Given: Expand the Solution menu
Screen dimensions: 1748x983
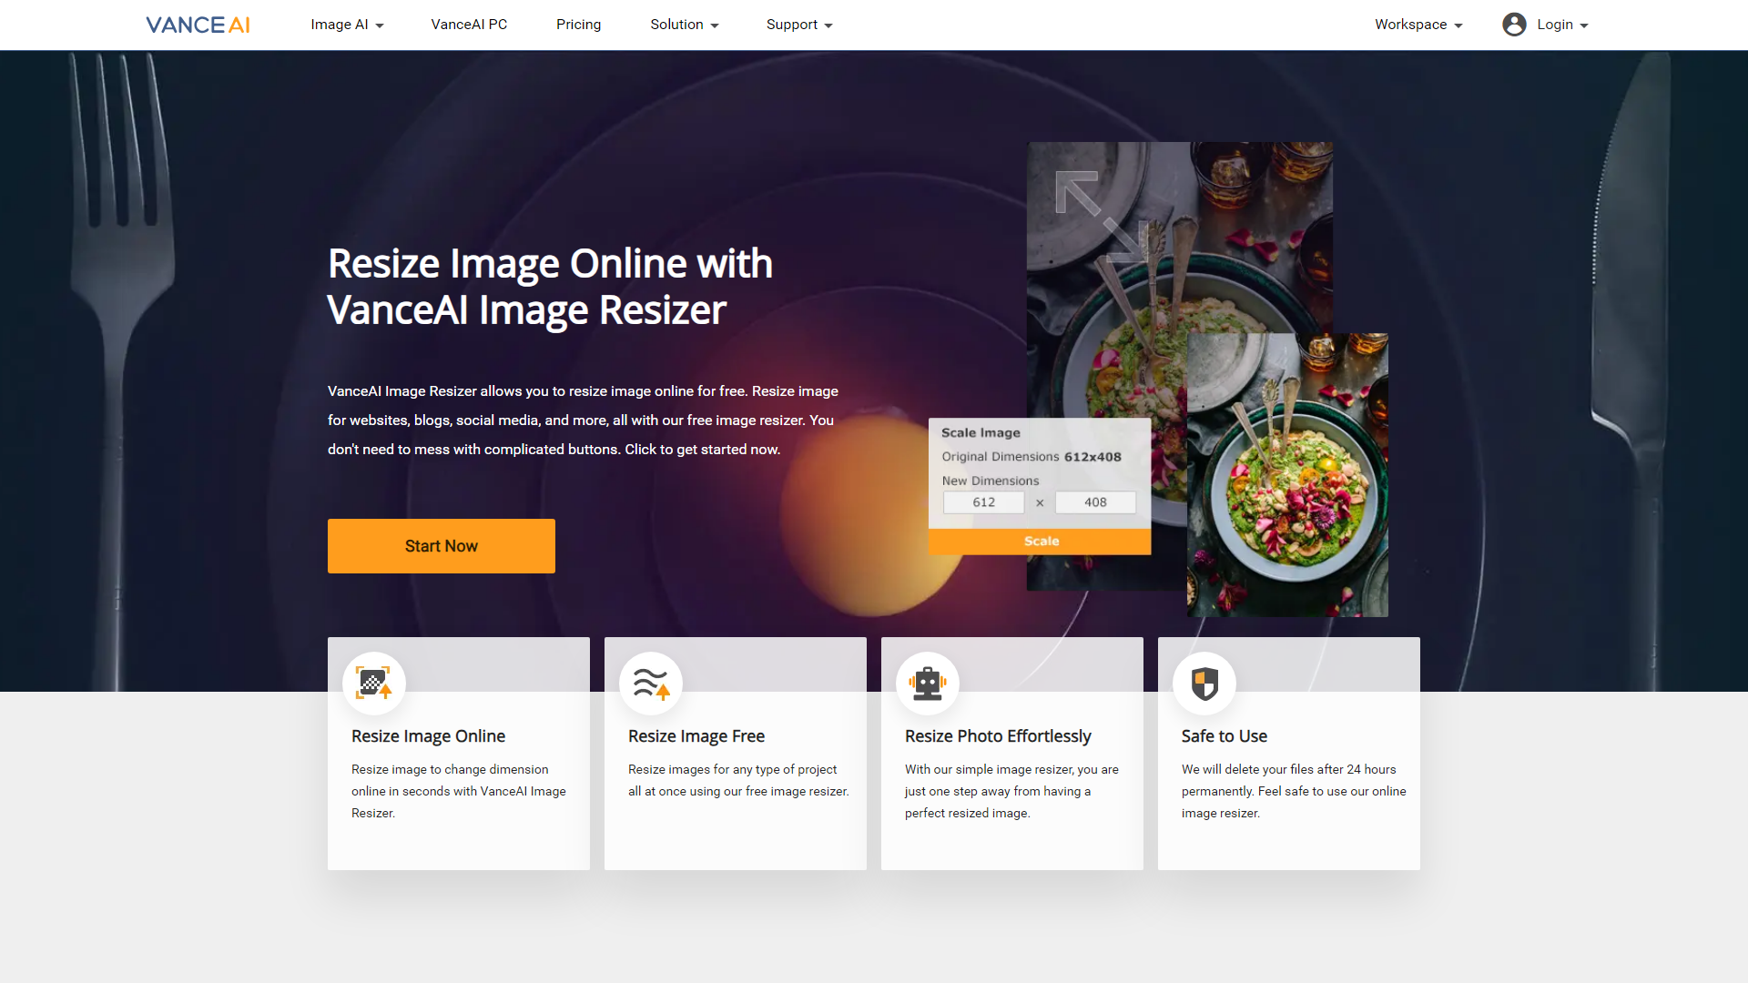Looking at the screenshot, I should (684, 25).
